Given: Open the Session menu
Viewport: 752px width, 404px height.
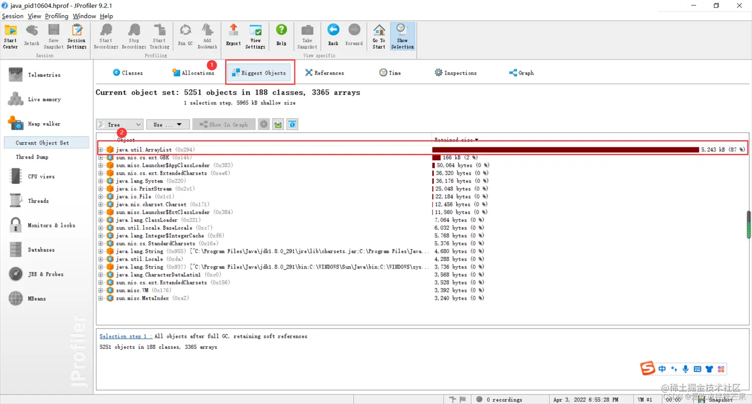Looking at the screenshot, I should pos(12,16).
